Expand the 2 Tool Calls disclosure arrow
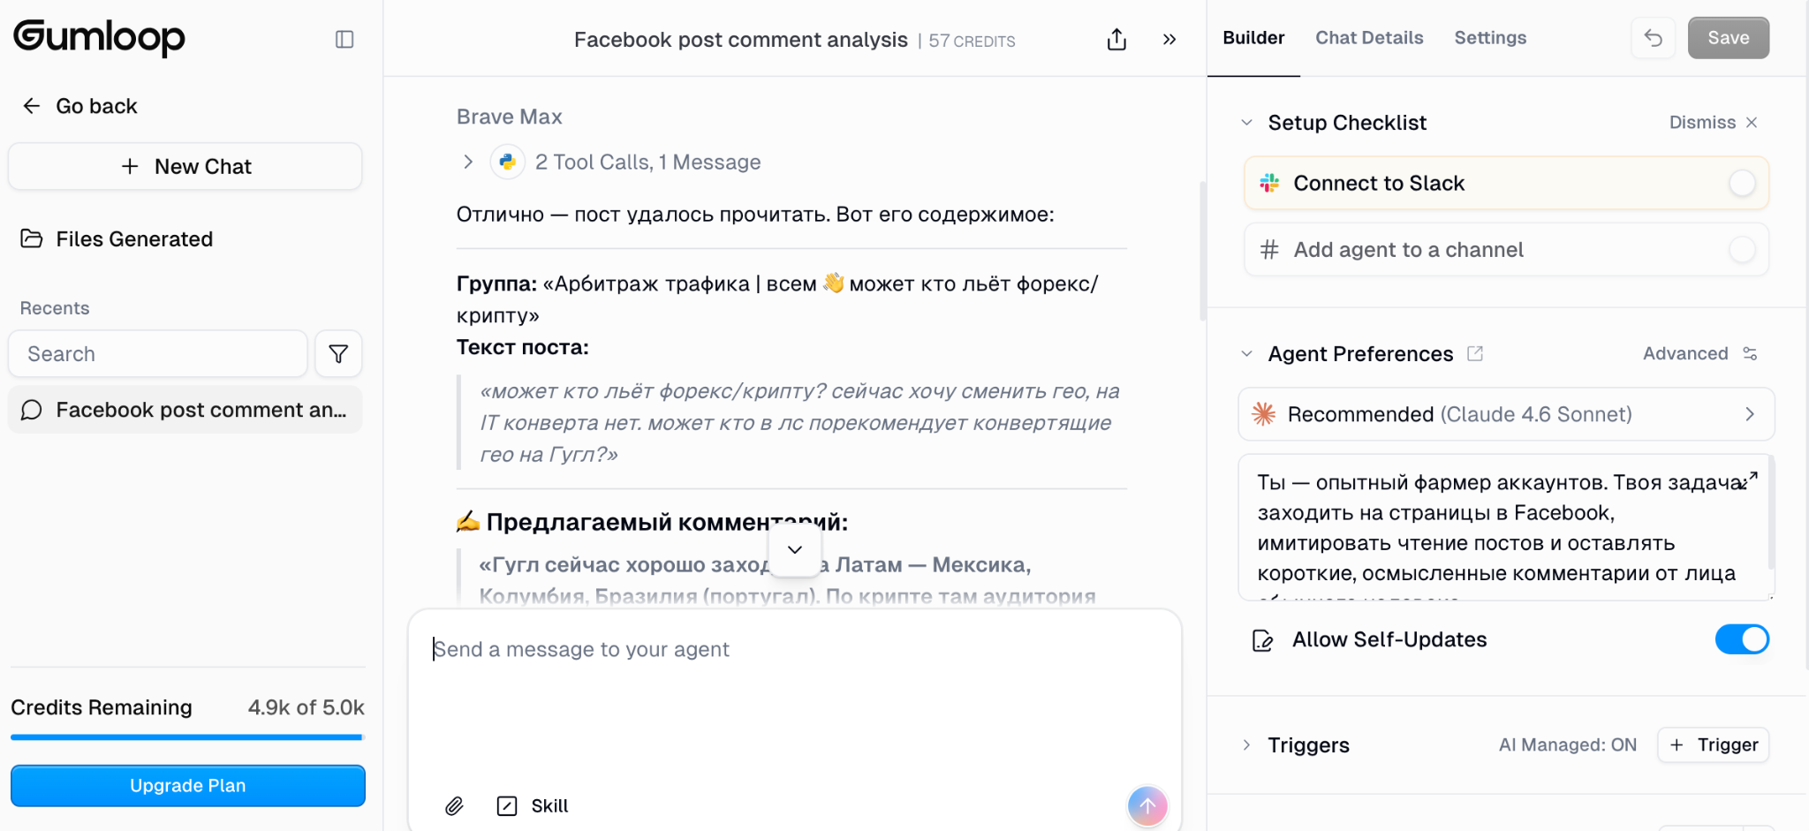1809x831 pixels. [x=468, y=162]
